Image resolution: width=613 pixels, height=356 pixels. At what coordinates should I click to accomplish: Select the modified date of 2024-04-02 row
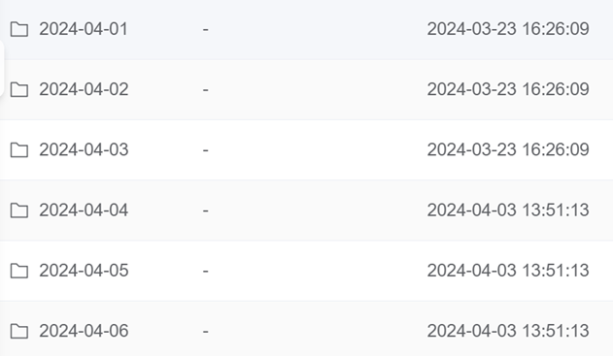click(508, 89)
